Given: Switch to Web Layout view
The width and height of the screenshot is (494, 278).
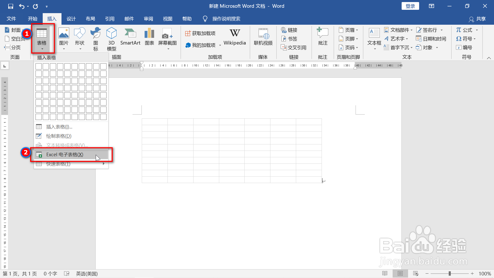Looking at the screenshot, I should coord(416,274).
